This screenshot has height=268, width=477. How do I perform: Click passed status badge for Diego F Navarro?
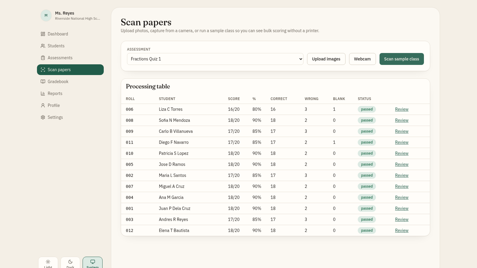367,142
